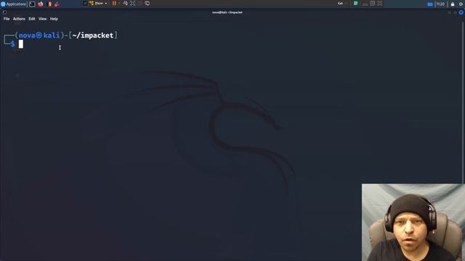Open the View menu in the terminal
The height and width of the screenshot is (261, 465).
[x=42, y=19]
